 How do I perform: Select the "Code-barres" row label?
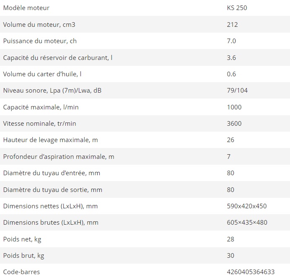click(21, 272)
